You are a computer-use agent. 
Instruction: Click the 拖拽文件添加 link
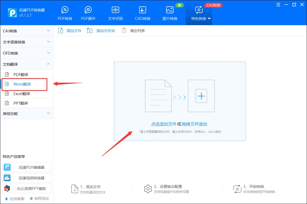(194, 124)
